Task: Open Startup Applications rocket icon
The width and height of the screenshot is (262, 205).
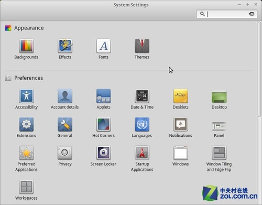Action: pos(142,153)
